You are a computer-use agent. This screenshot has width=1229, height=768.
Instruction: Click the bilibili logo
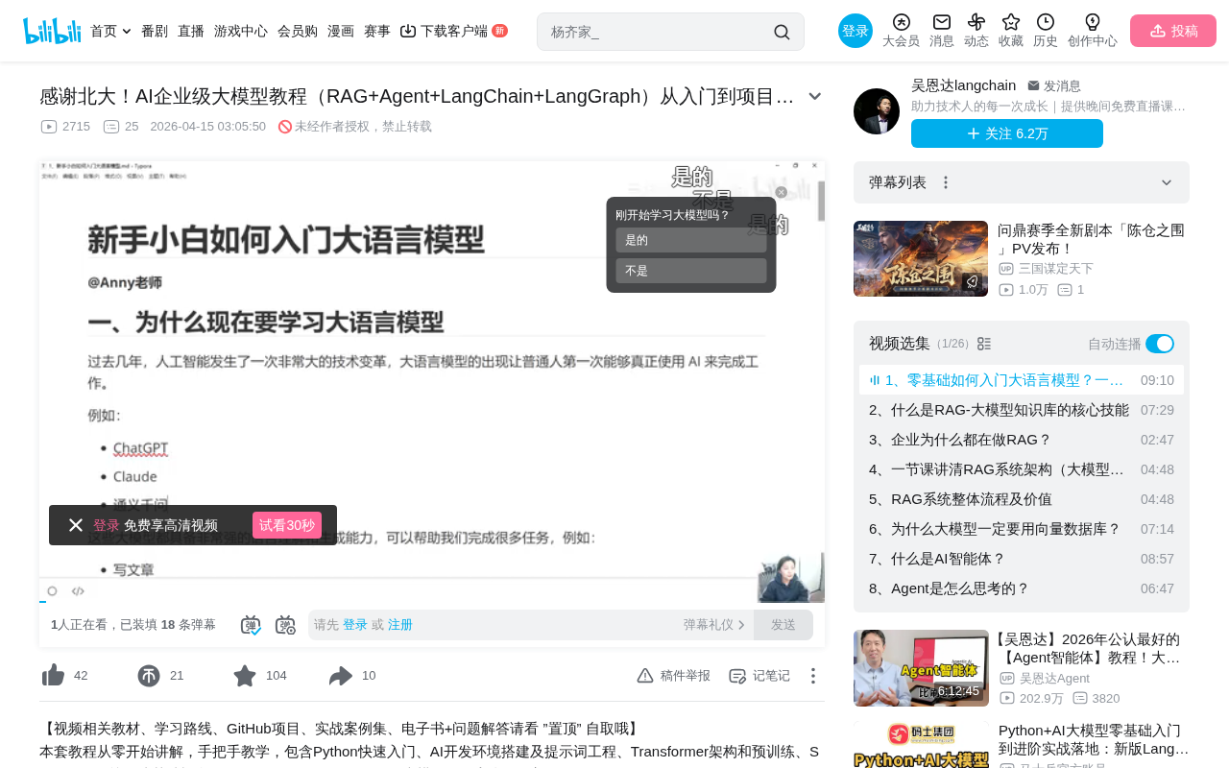[x=52, y=31]
